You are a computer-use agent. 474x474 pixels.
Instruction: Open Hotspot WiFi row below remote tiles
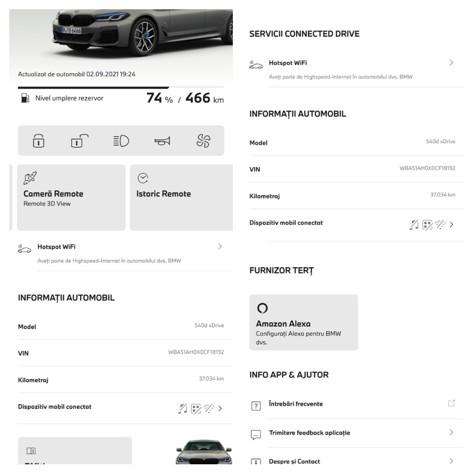click(125, 253)
